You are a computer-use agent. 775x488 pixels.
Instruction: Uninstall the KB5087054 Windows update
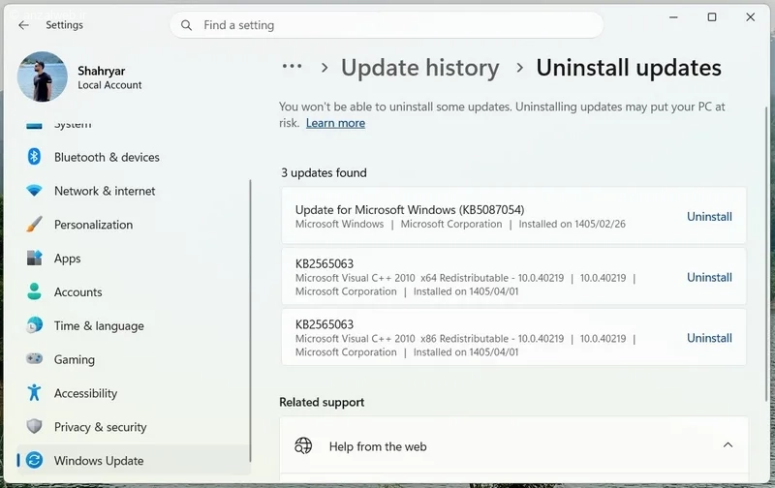[709, 216]
